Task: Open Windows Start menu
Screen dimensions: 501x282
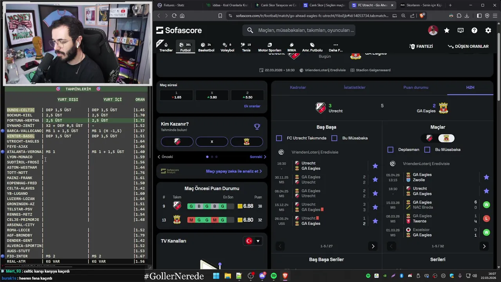Action: click(x=216, y=276)
